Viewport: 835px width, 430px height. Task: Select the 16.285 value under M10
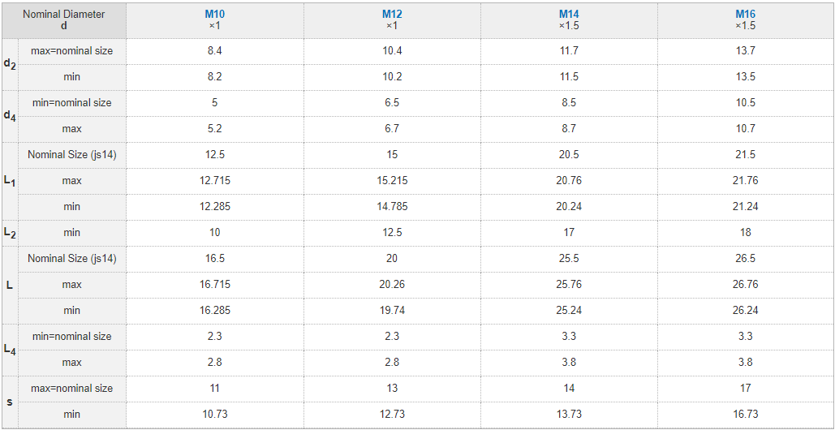[x=215, y=311]
